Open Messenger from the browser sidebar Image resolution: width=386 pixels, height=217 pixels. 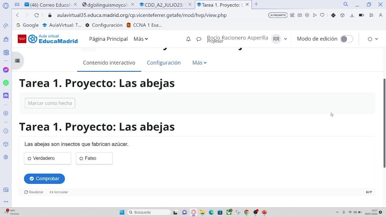(6, 70)
